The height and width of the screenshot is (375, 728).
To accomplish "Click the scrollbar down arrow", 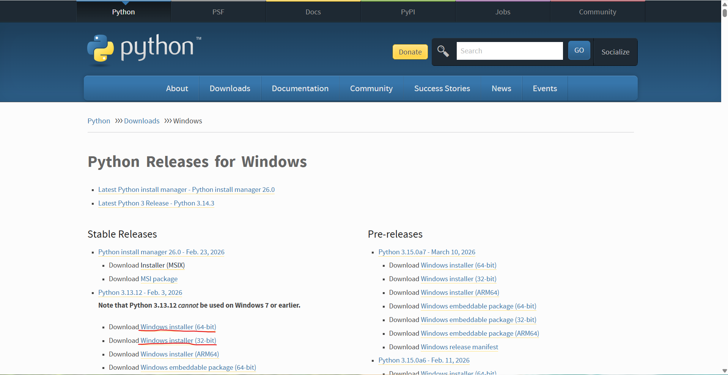I will (x=725, y=371).
